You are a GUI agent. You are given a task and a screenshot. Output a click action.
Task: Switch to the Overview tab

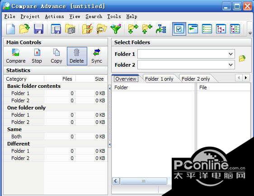pos(126,79)
